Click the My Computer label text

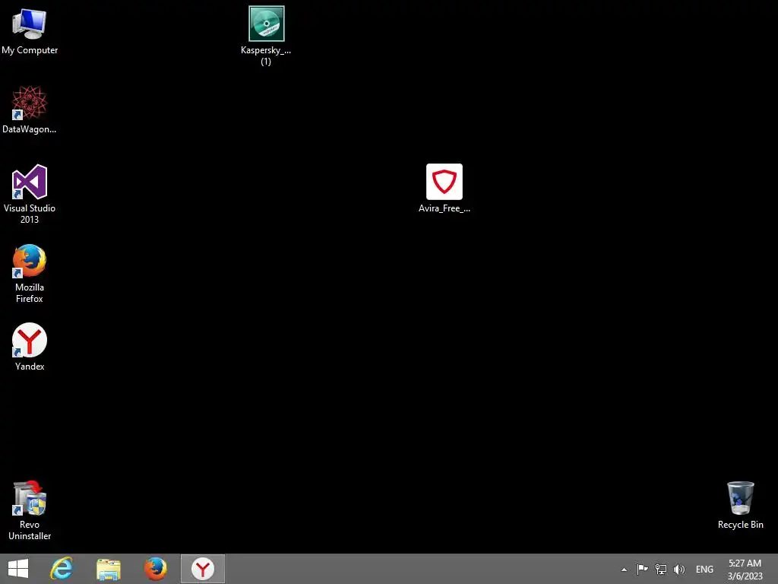click(30, 50)
